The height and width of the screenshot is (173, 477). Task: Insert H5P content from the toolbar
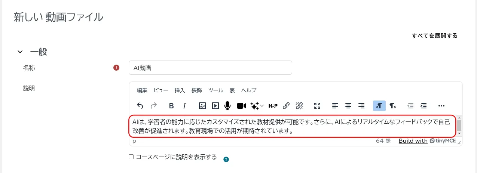click(273, 106)
